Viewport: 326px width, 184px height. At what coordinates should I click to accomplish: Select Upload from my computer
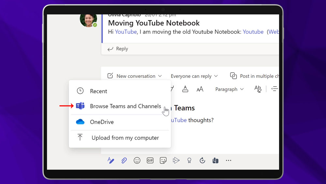pos(120,138)
